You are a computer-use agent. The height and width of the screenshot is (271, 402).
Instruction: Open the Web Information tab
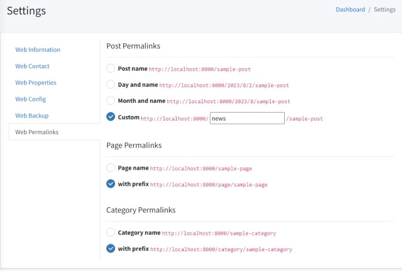[x=38, y=50]
